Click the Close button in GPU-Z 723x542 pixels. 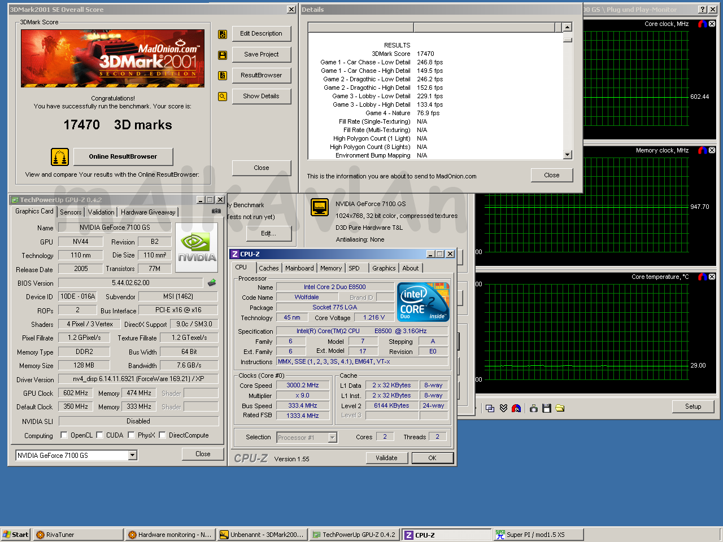tap(203, 454)
